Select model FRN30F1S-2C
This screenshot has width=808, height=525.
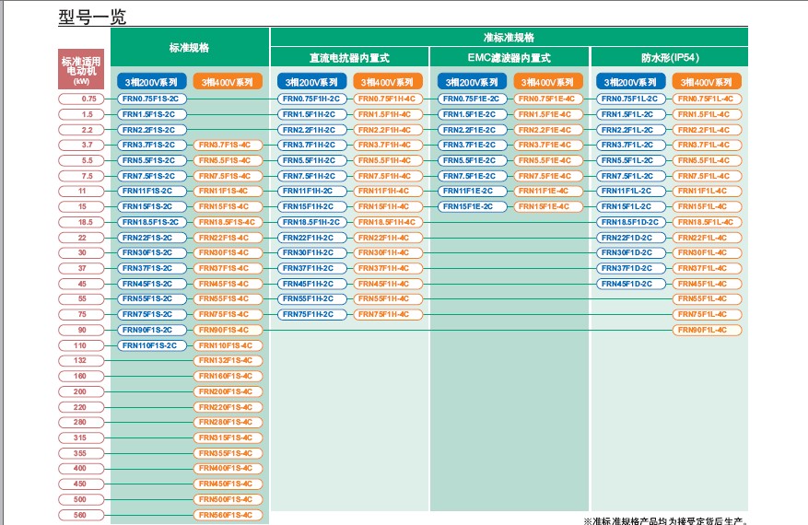pos(152,253)
